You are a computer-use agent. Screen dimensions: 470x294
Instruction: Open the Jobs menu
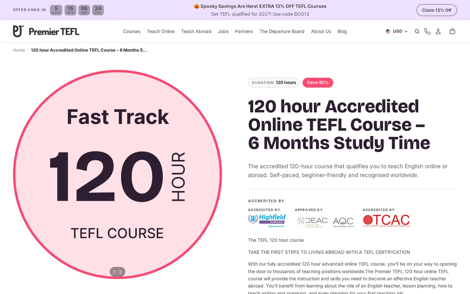pos(223,32)
